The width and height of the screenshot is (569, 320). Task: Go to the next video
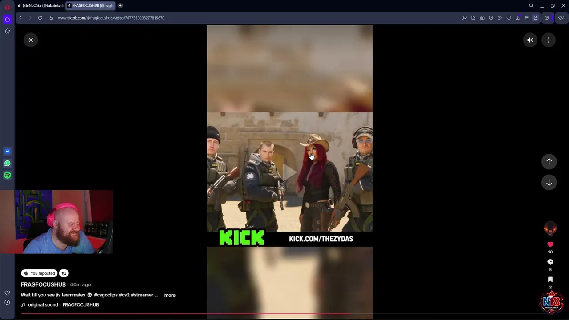[549, 183]
